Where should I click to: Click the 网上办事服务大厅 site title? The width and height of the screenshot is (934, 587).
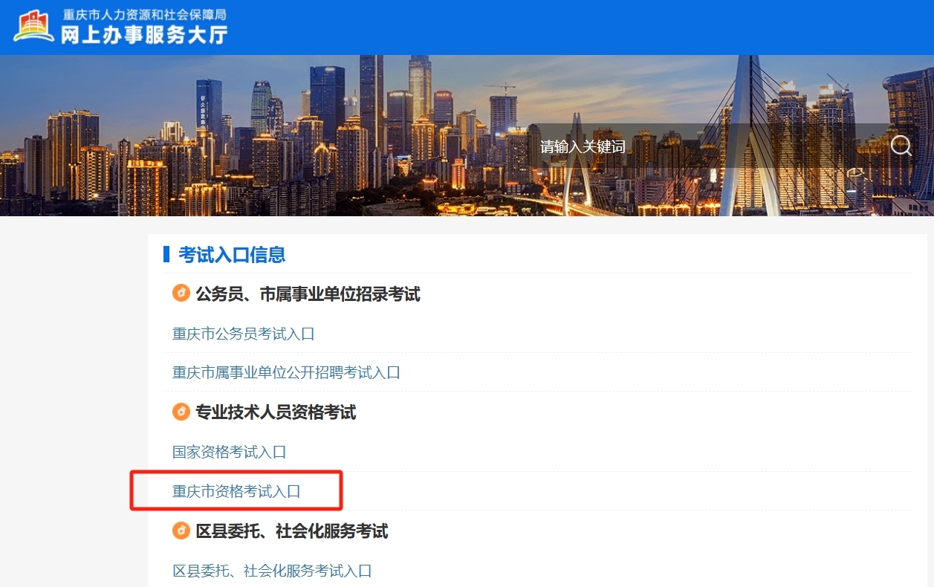click(144, 34)
